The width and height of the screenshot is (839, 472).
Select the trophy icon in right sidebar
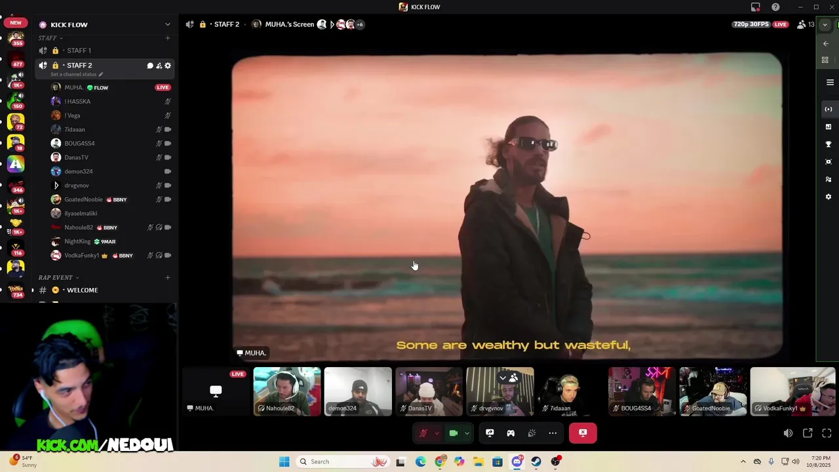[829, 144]
